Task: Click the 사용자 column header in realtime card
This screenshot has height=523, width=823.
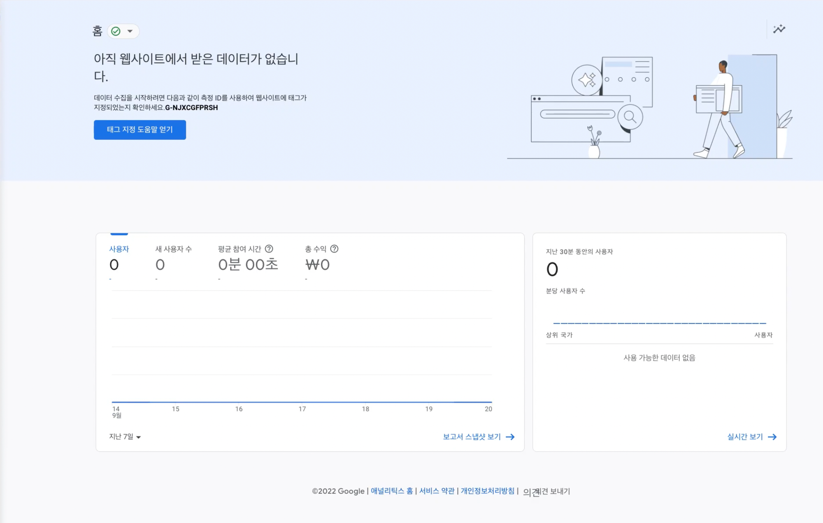Action: click(x=763, y=335)
